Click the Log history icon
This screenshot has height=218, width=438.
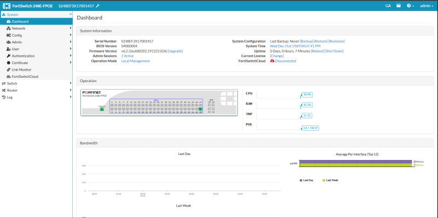click(x=4, y=97)
